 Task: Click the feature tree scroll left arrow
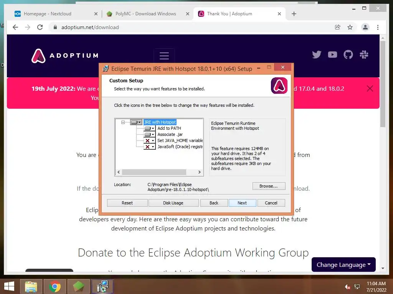(x=119, y=172)
